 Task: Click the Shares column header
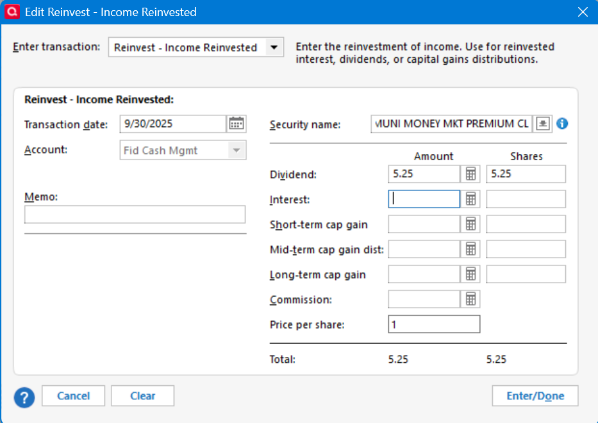point(526,156)
